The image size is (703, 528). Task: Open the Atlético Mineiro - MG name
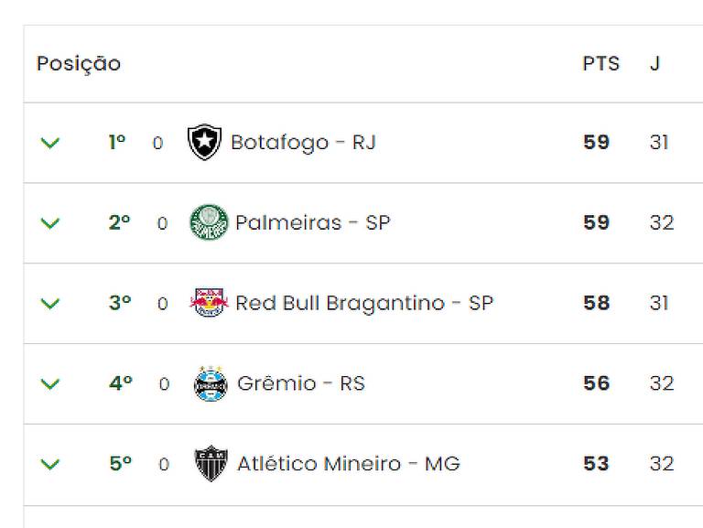click(349, 463)
